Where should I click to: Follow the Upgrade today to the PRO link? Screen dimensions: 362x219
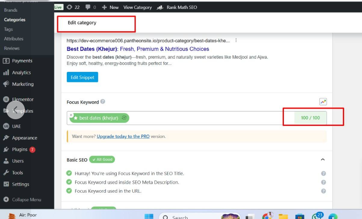point(123,136)
